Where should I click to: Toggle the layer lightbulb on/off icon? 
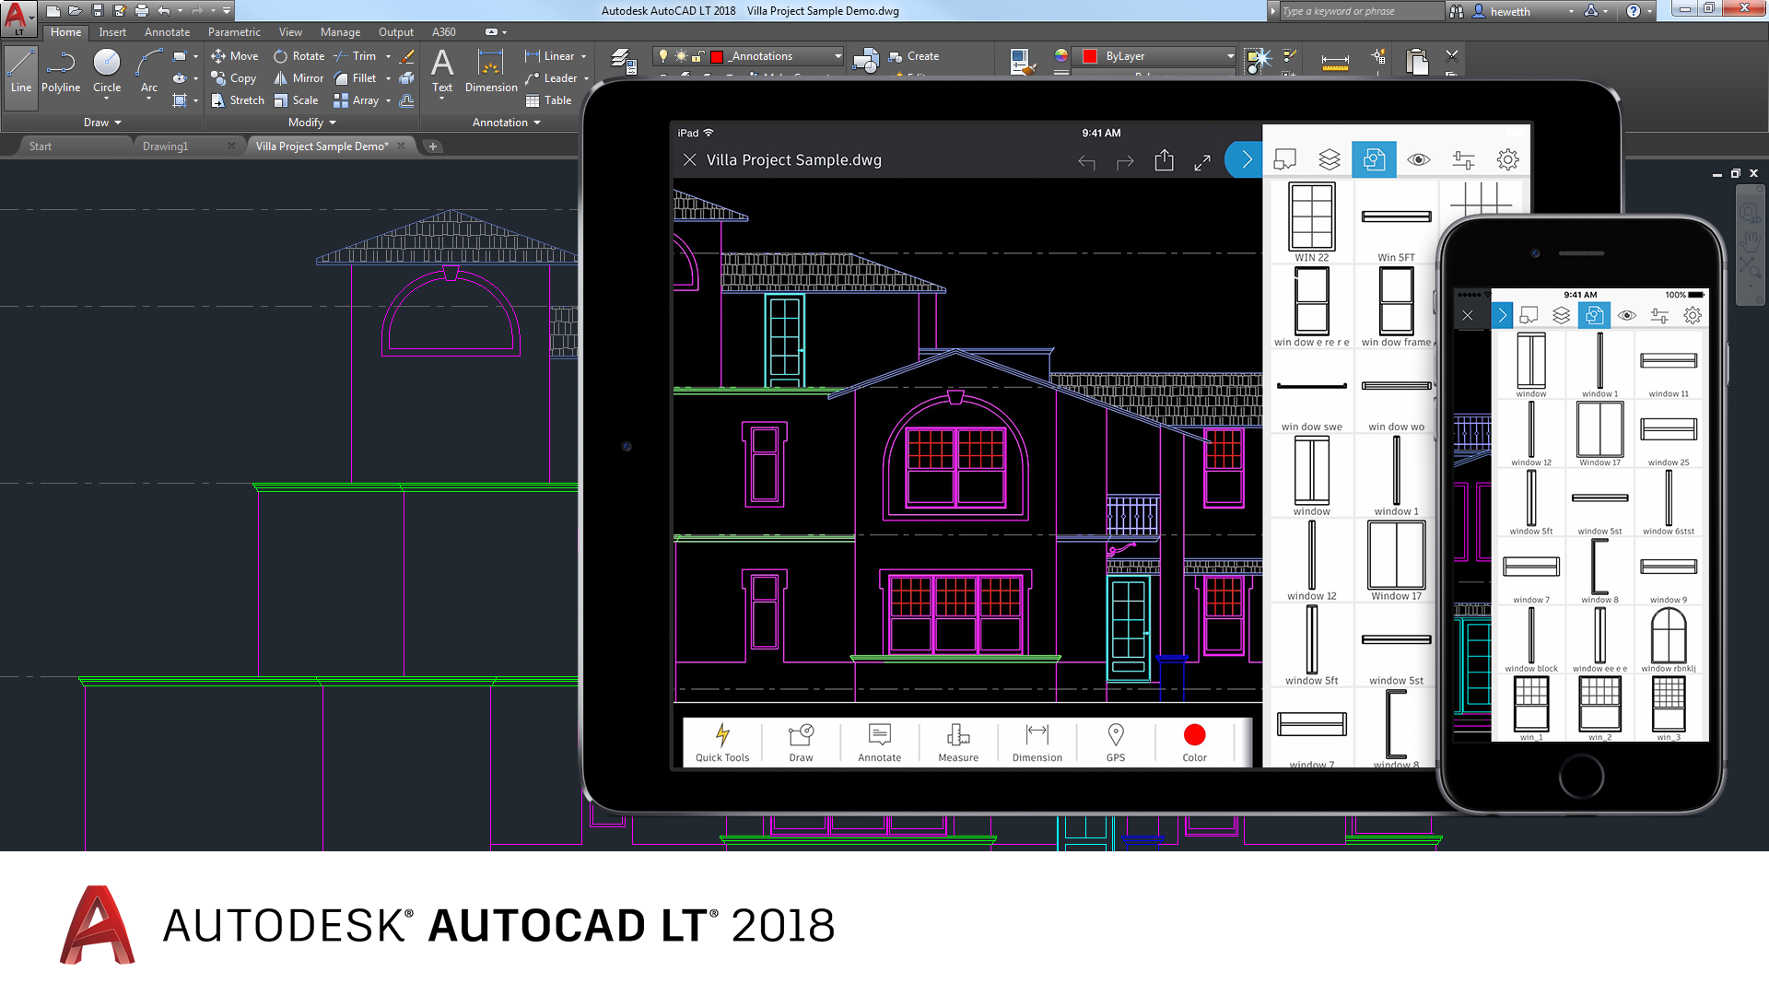663,56
